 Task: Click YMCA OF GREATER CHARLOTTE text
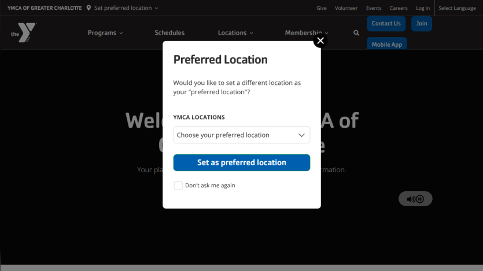(x=45, y=8)
